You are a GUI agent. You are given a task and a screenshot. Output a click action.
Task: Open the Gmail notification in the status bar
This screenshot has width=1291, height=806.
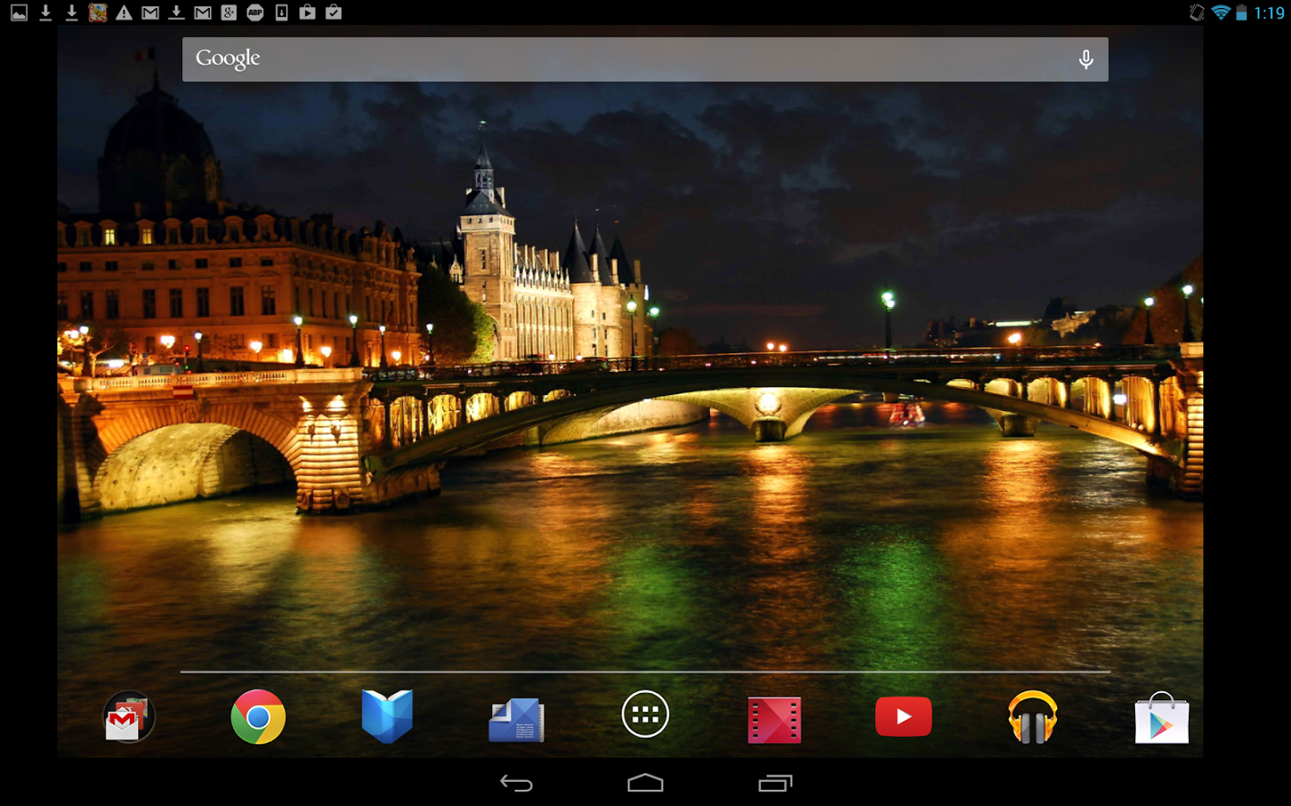(149, 12)
